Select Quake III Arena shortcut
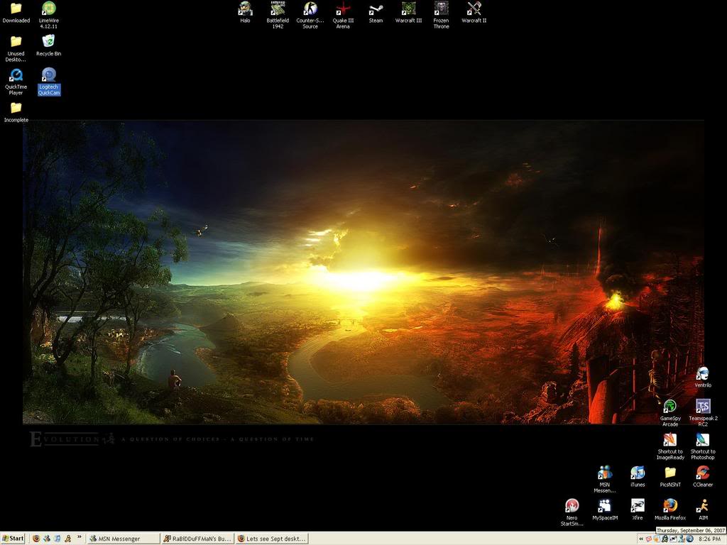This screenshot has width=727, height=545. click(x=343, y=16)
